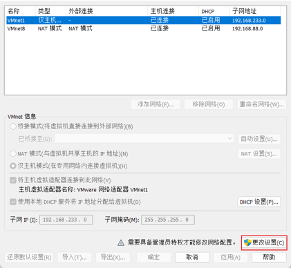Click 添加网络(E)... button
The image size is (291, 268).
[x=156, y=104]
